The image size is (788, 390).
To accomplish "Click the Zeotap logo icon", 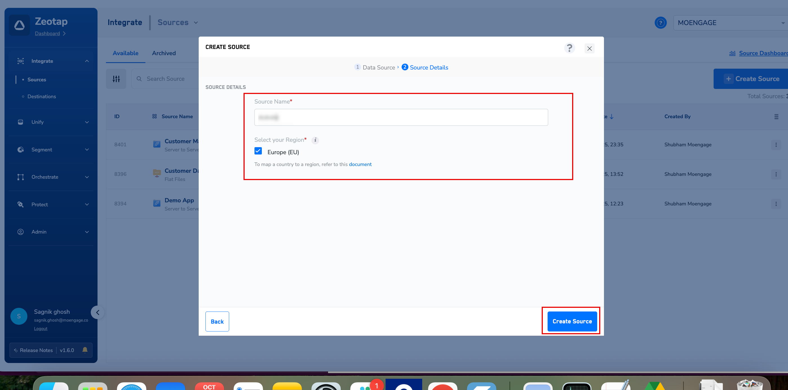I will (19, 25).
